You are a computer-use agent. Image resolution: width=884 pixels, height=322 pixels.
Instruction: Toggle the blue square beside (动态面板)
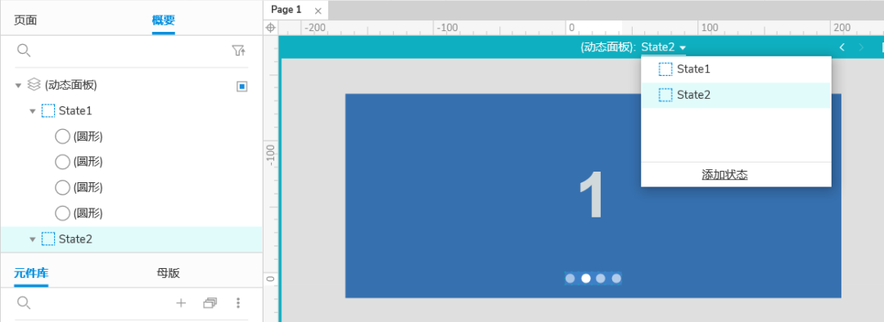[x=241, y=86]
